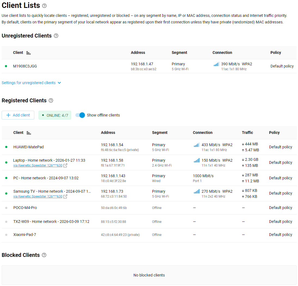Click MAC address 88:15:c5:f2:30:88

[113, 222]
